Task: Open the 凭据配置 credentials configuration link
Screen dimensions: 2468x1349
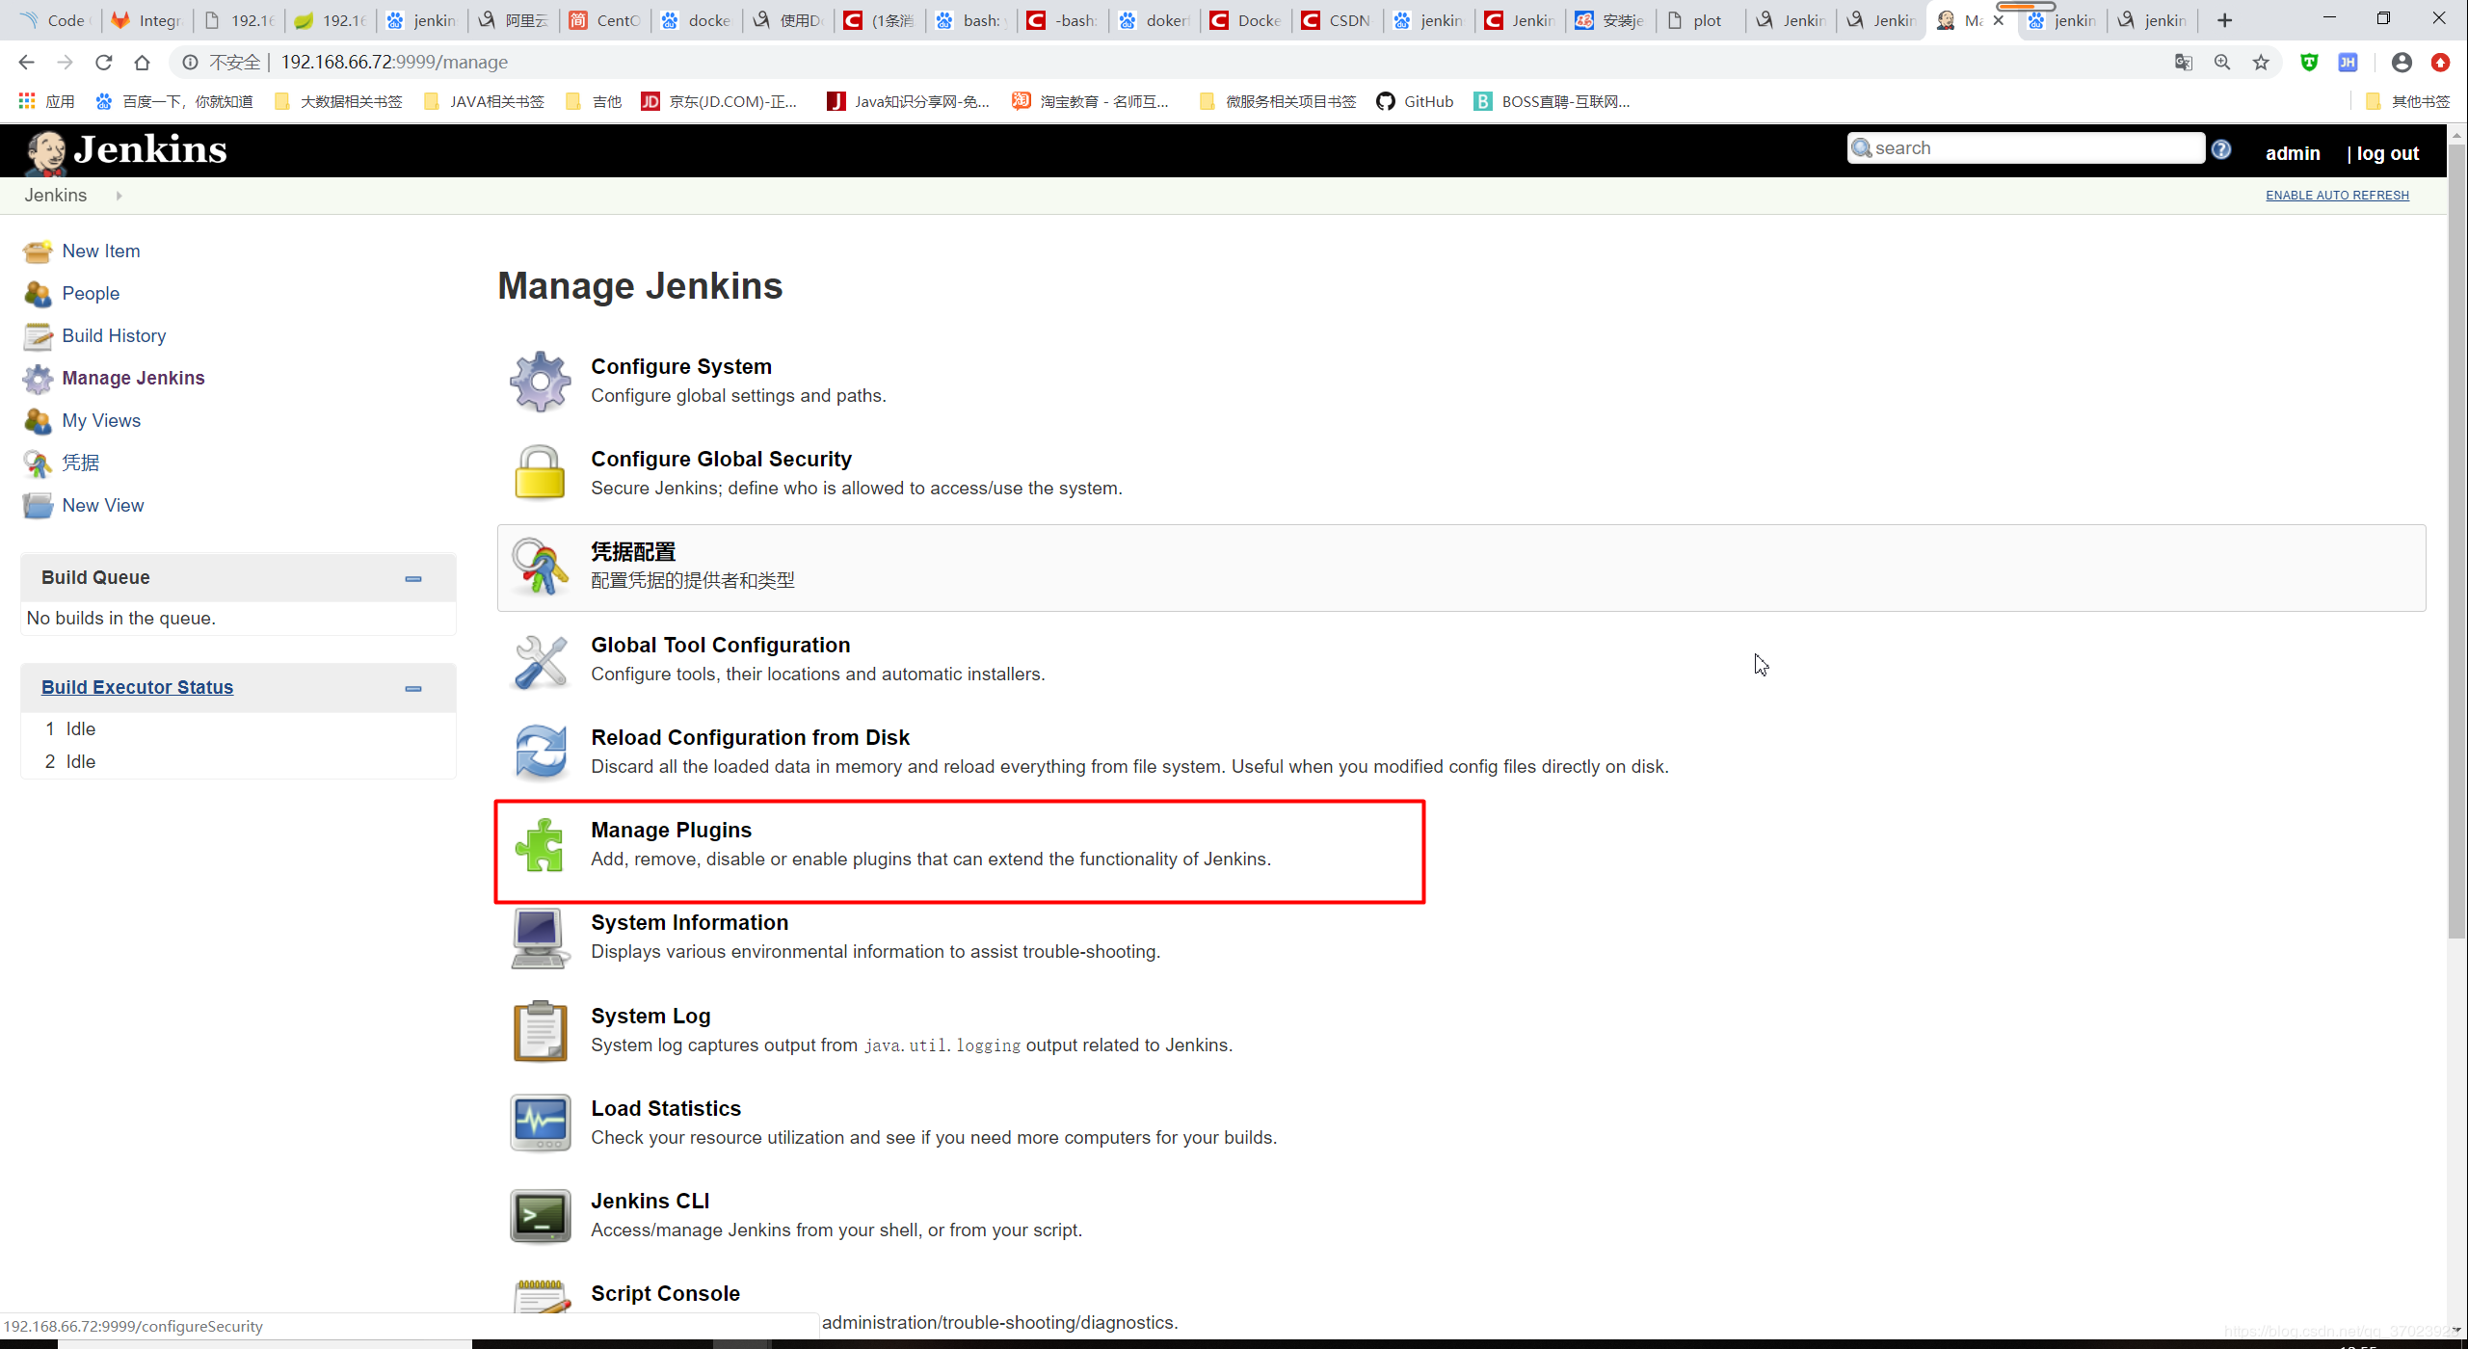Action: click(633, 552)
